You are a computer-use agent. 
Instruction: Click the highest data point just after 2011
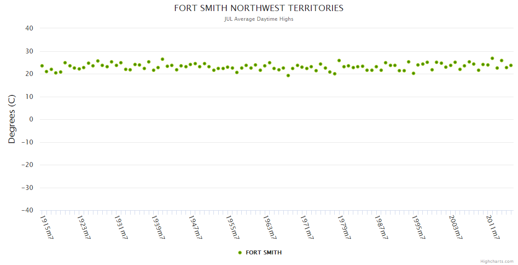(492, 58)
